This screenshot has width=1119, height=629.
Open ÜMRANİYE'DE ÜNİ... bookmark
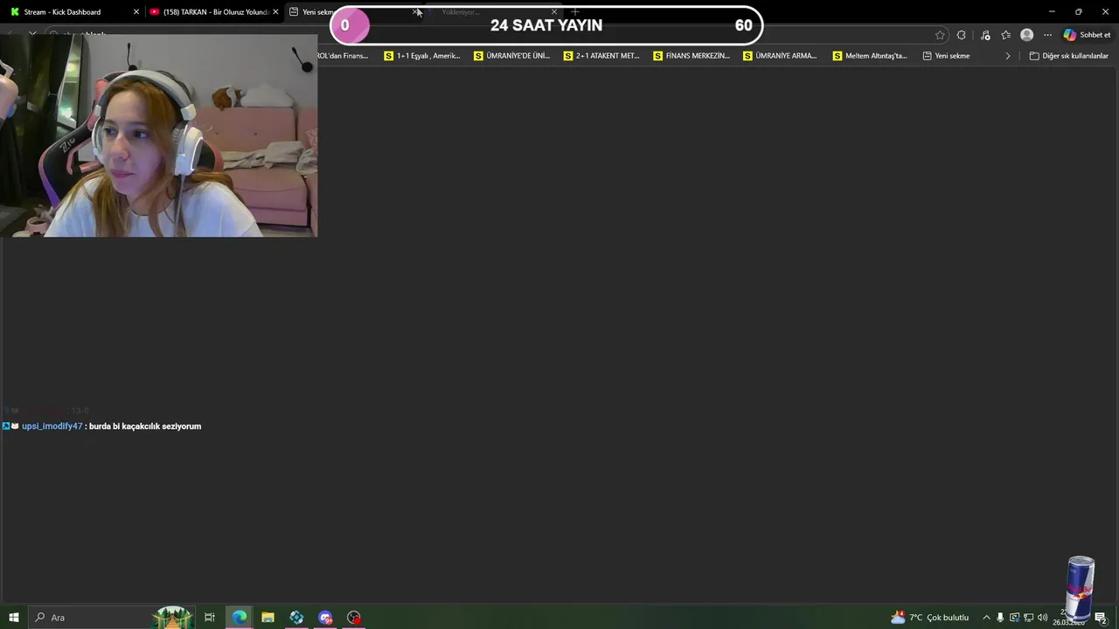(x=511, y=56)
